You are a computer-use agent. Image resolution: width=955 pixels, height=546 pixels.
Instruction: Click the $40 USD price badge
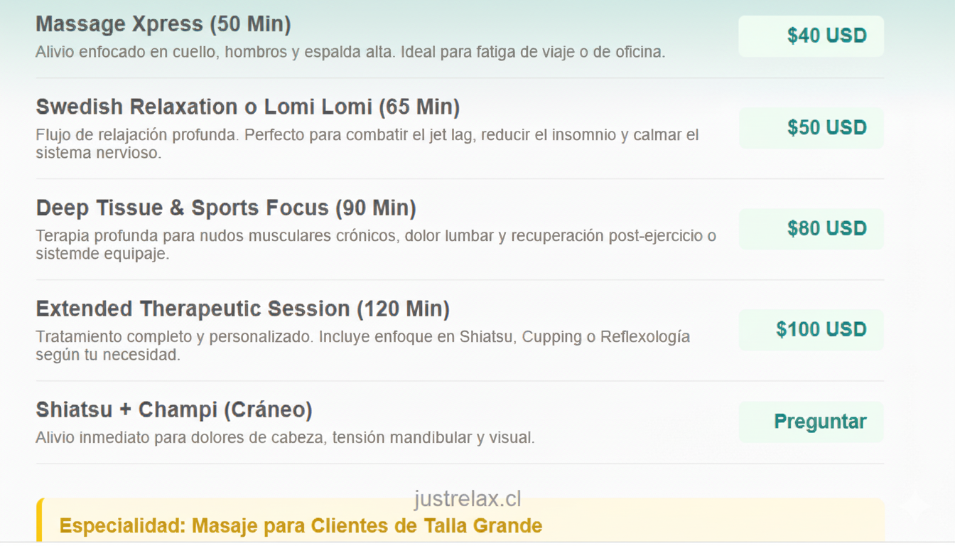click(811, 36)
